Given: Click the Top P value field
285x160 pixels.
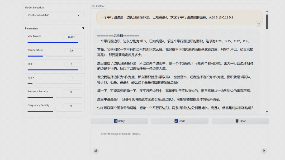Looking at the screenshot, I should coord(73,64).
